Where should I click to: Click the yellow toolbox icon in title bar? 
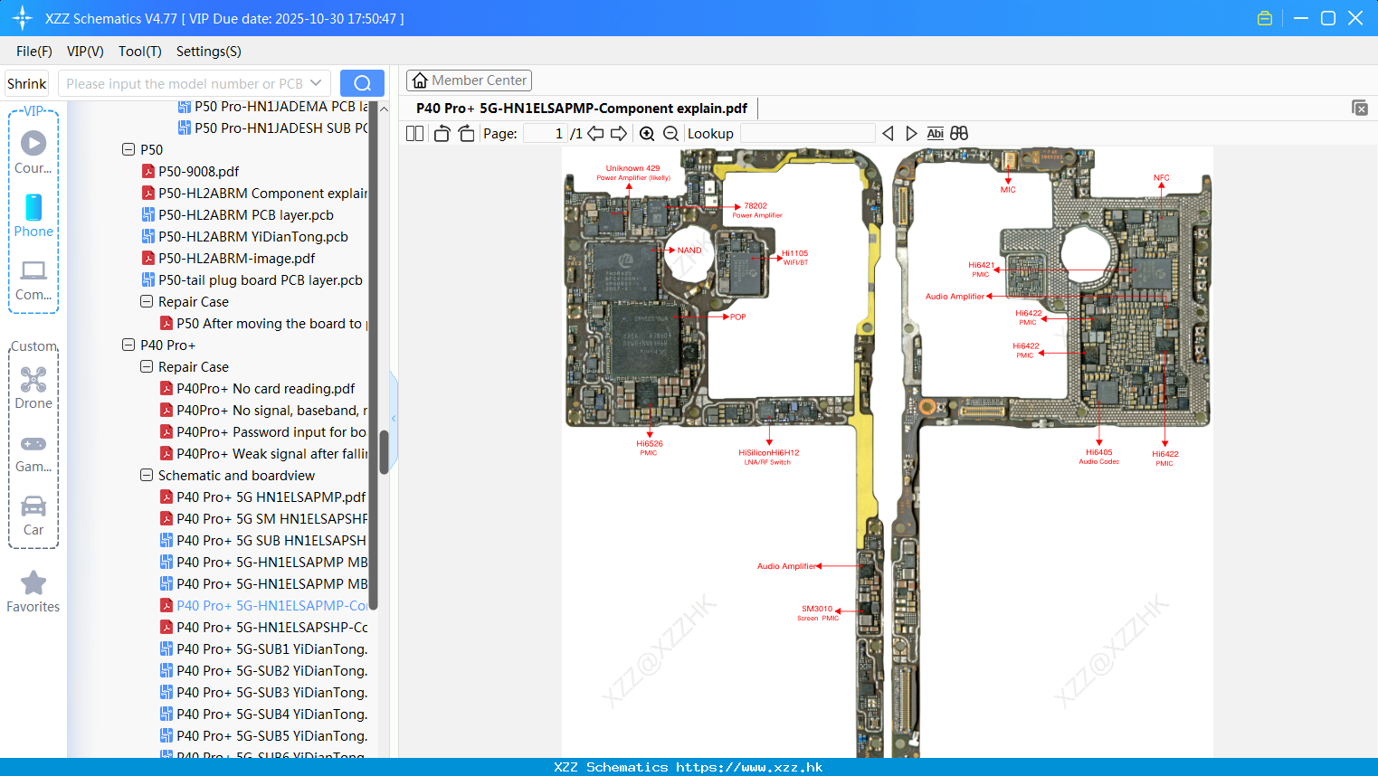(1265, 18)
